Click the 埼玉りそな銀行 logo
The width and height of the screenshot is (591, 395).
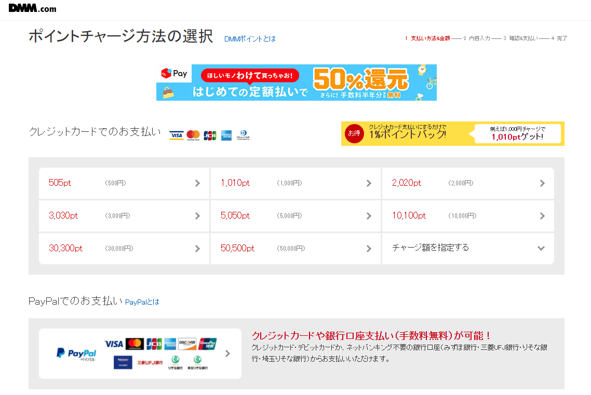[x=197, y=363]
